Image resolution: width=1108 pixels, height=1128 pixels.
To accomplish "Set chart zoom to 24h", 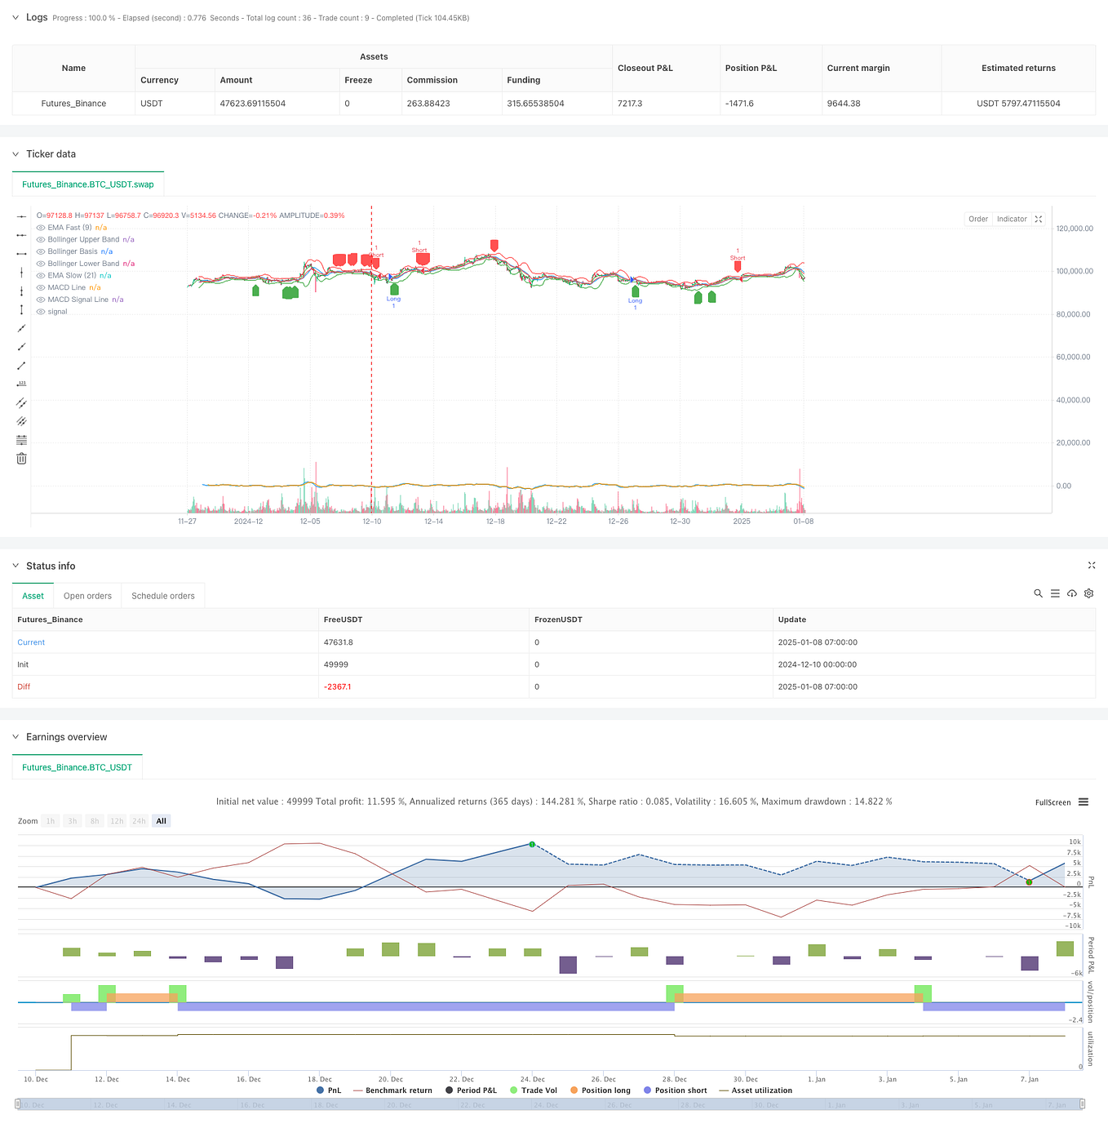I will (139, 820).
